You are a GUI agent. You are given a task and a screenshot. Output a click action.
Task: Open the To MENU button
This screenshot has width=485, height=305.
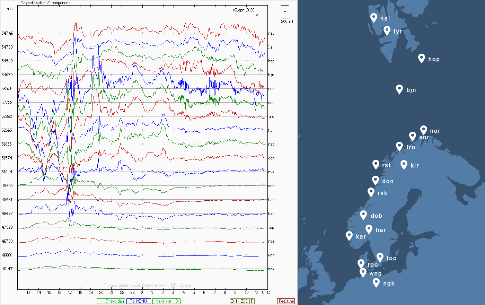[x=139, y=301]
